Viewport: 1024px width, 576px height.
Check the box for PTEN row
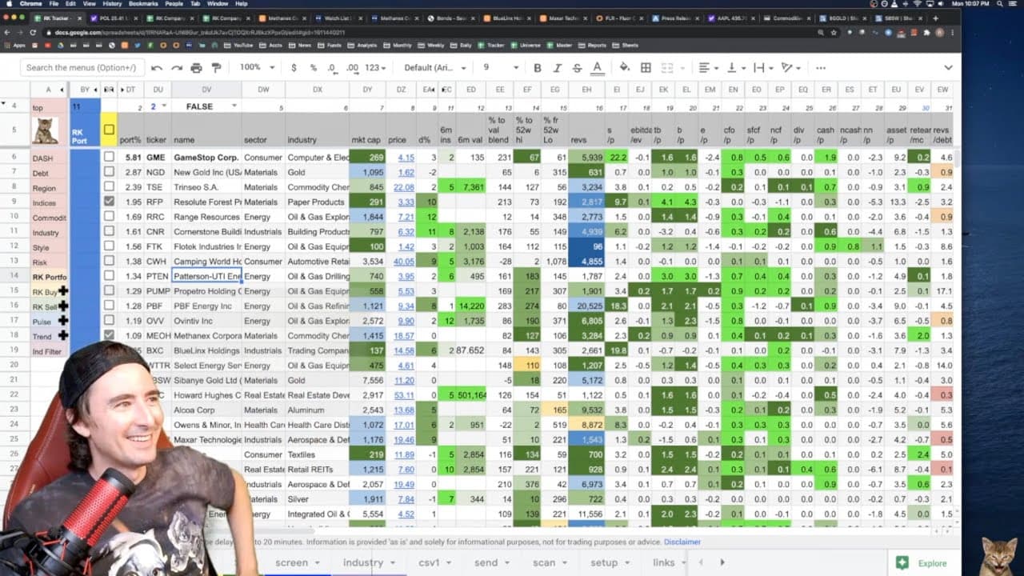pos(109,276)
